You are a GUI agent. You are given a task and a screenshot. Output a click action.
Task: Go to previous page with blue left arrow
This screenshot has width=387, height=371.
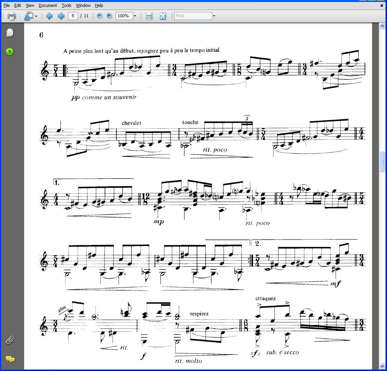[x=49, y=16]
